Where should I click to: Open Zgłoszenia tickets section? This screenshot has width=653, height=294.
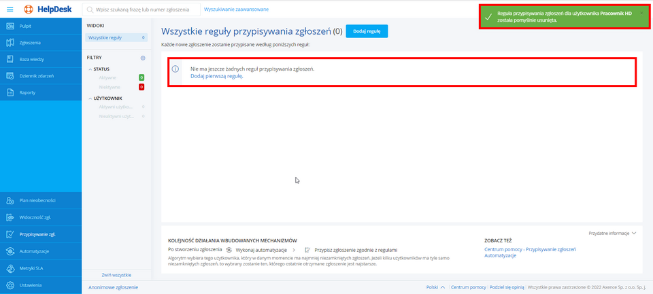(30, 43)
